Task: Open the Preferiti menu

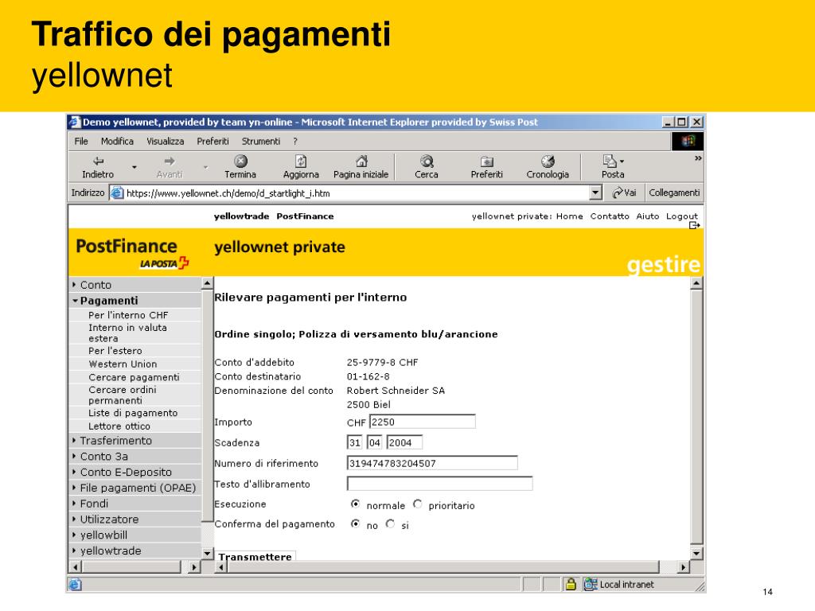Action: [213, 142]
